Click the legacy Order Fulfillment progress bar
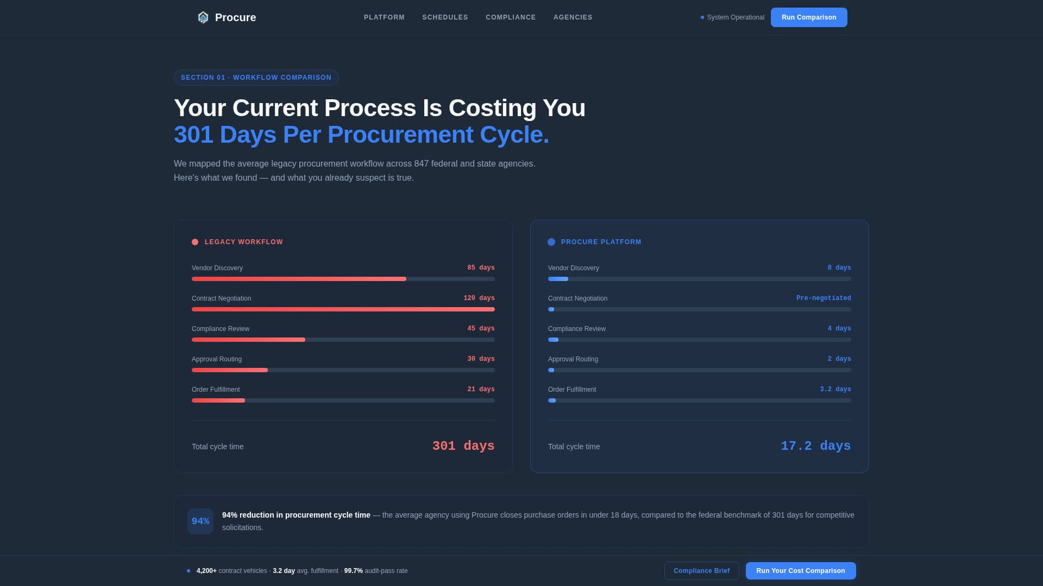Screen dimensions: 1043x586 click(343, 400)
